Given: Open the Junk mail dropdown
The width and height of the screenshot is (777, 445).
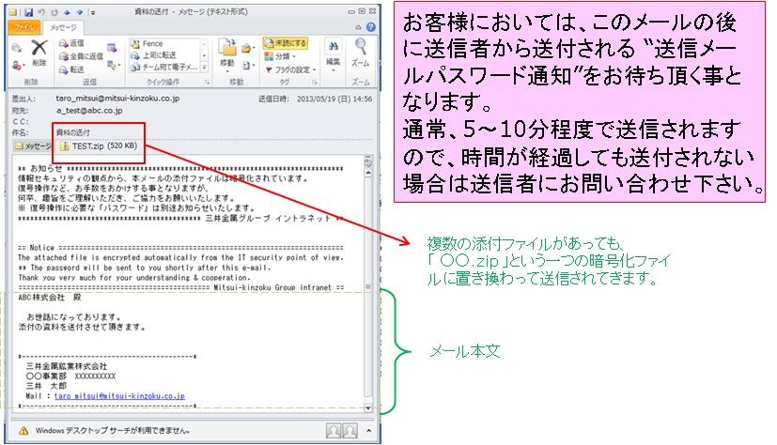Looking at the screenshot, I should (x=17, y=66).
